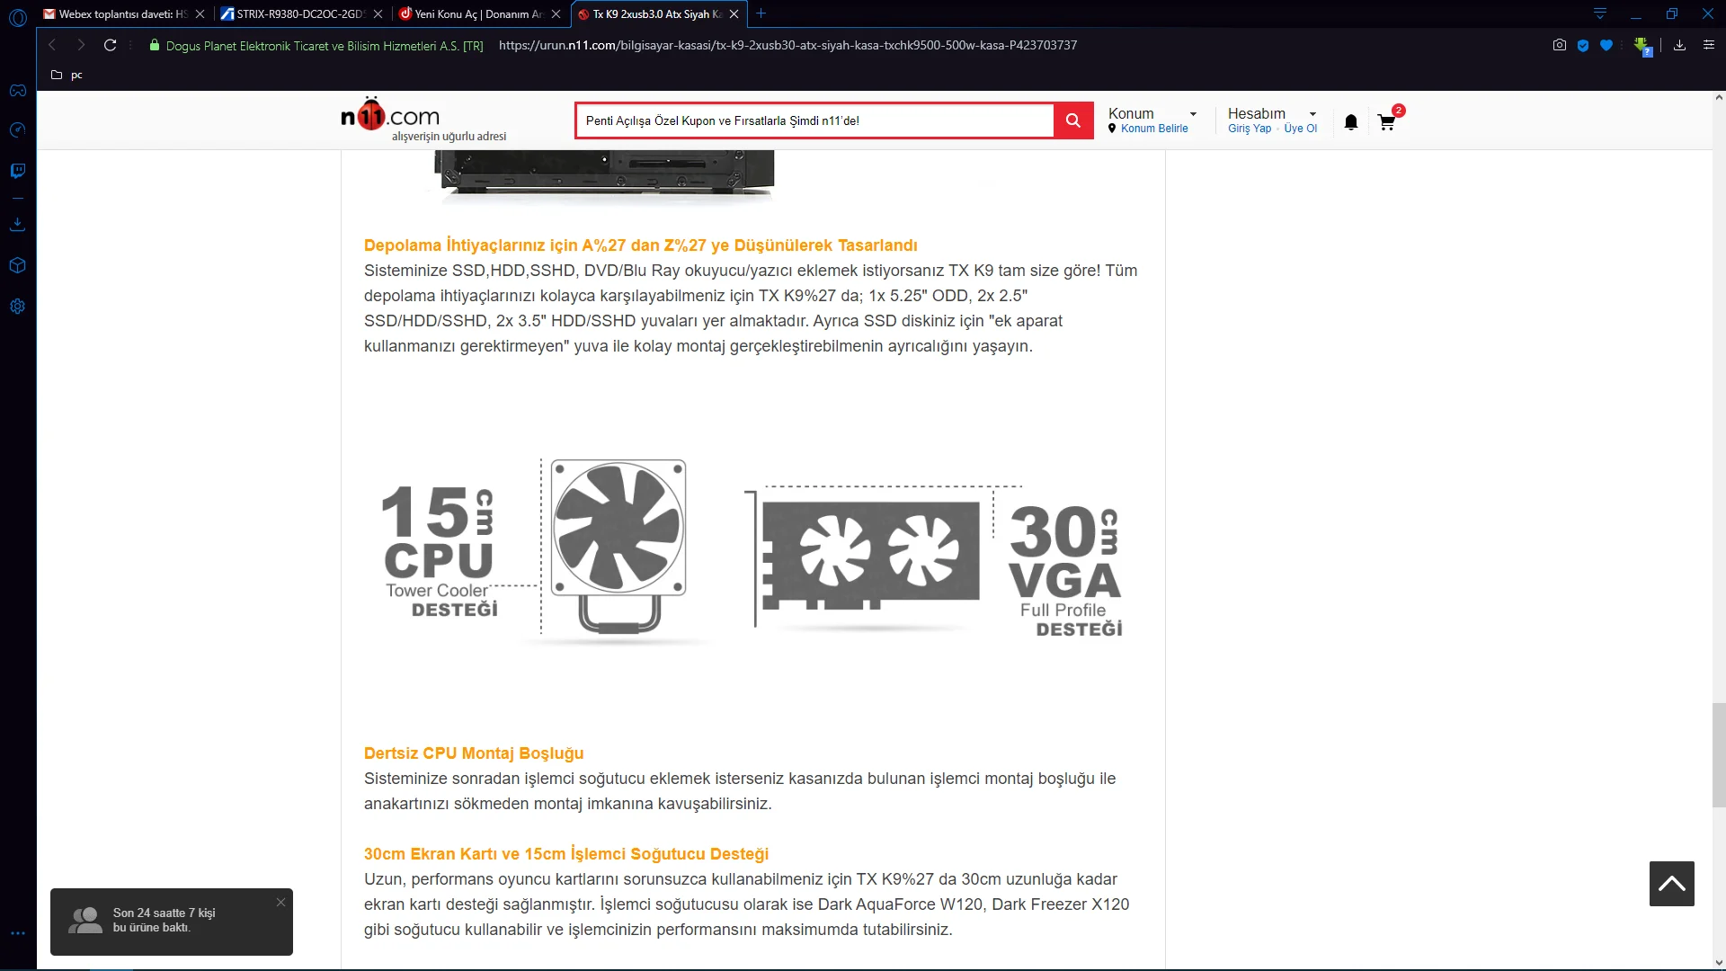Open GX Corner gamepad sidebar icon
Screen dimensions: 1726x971
17,90
